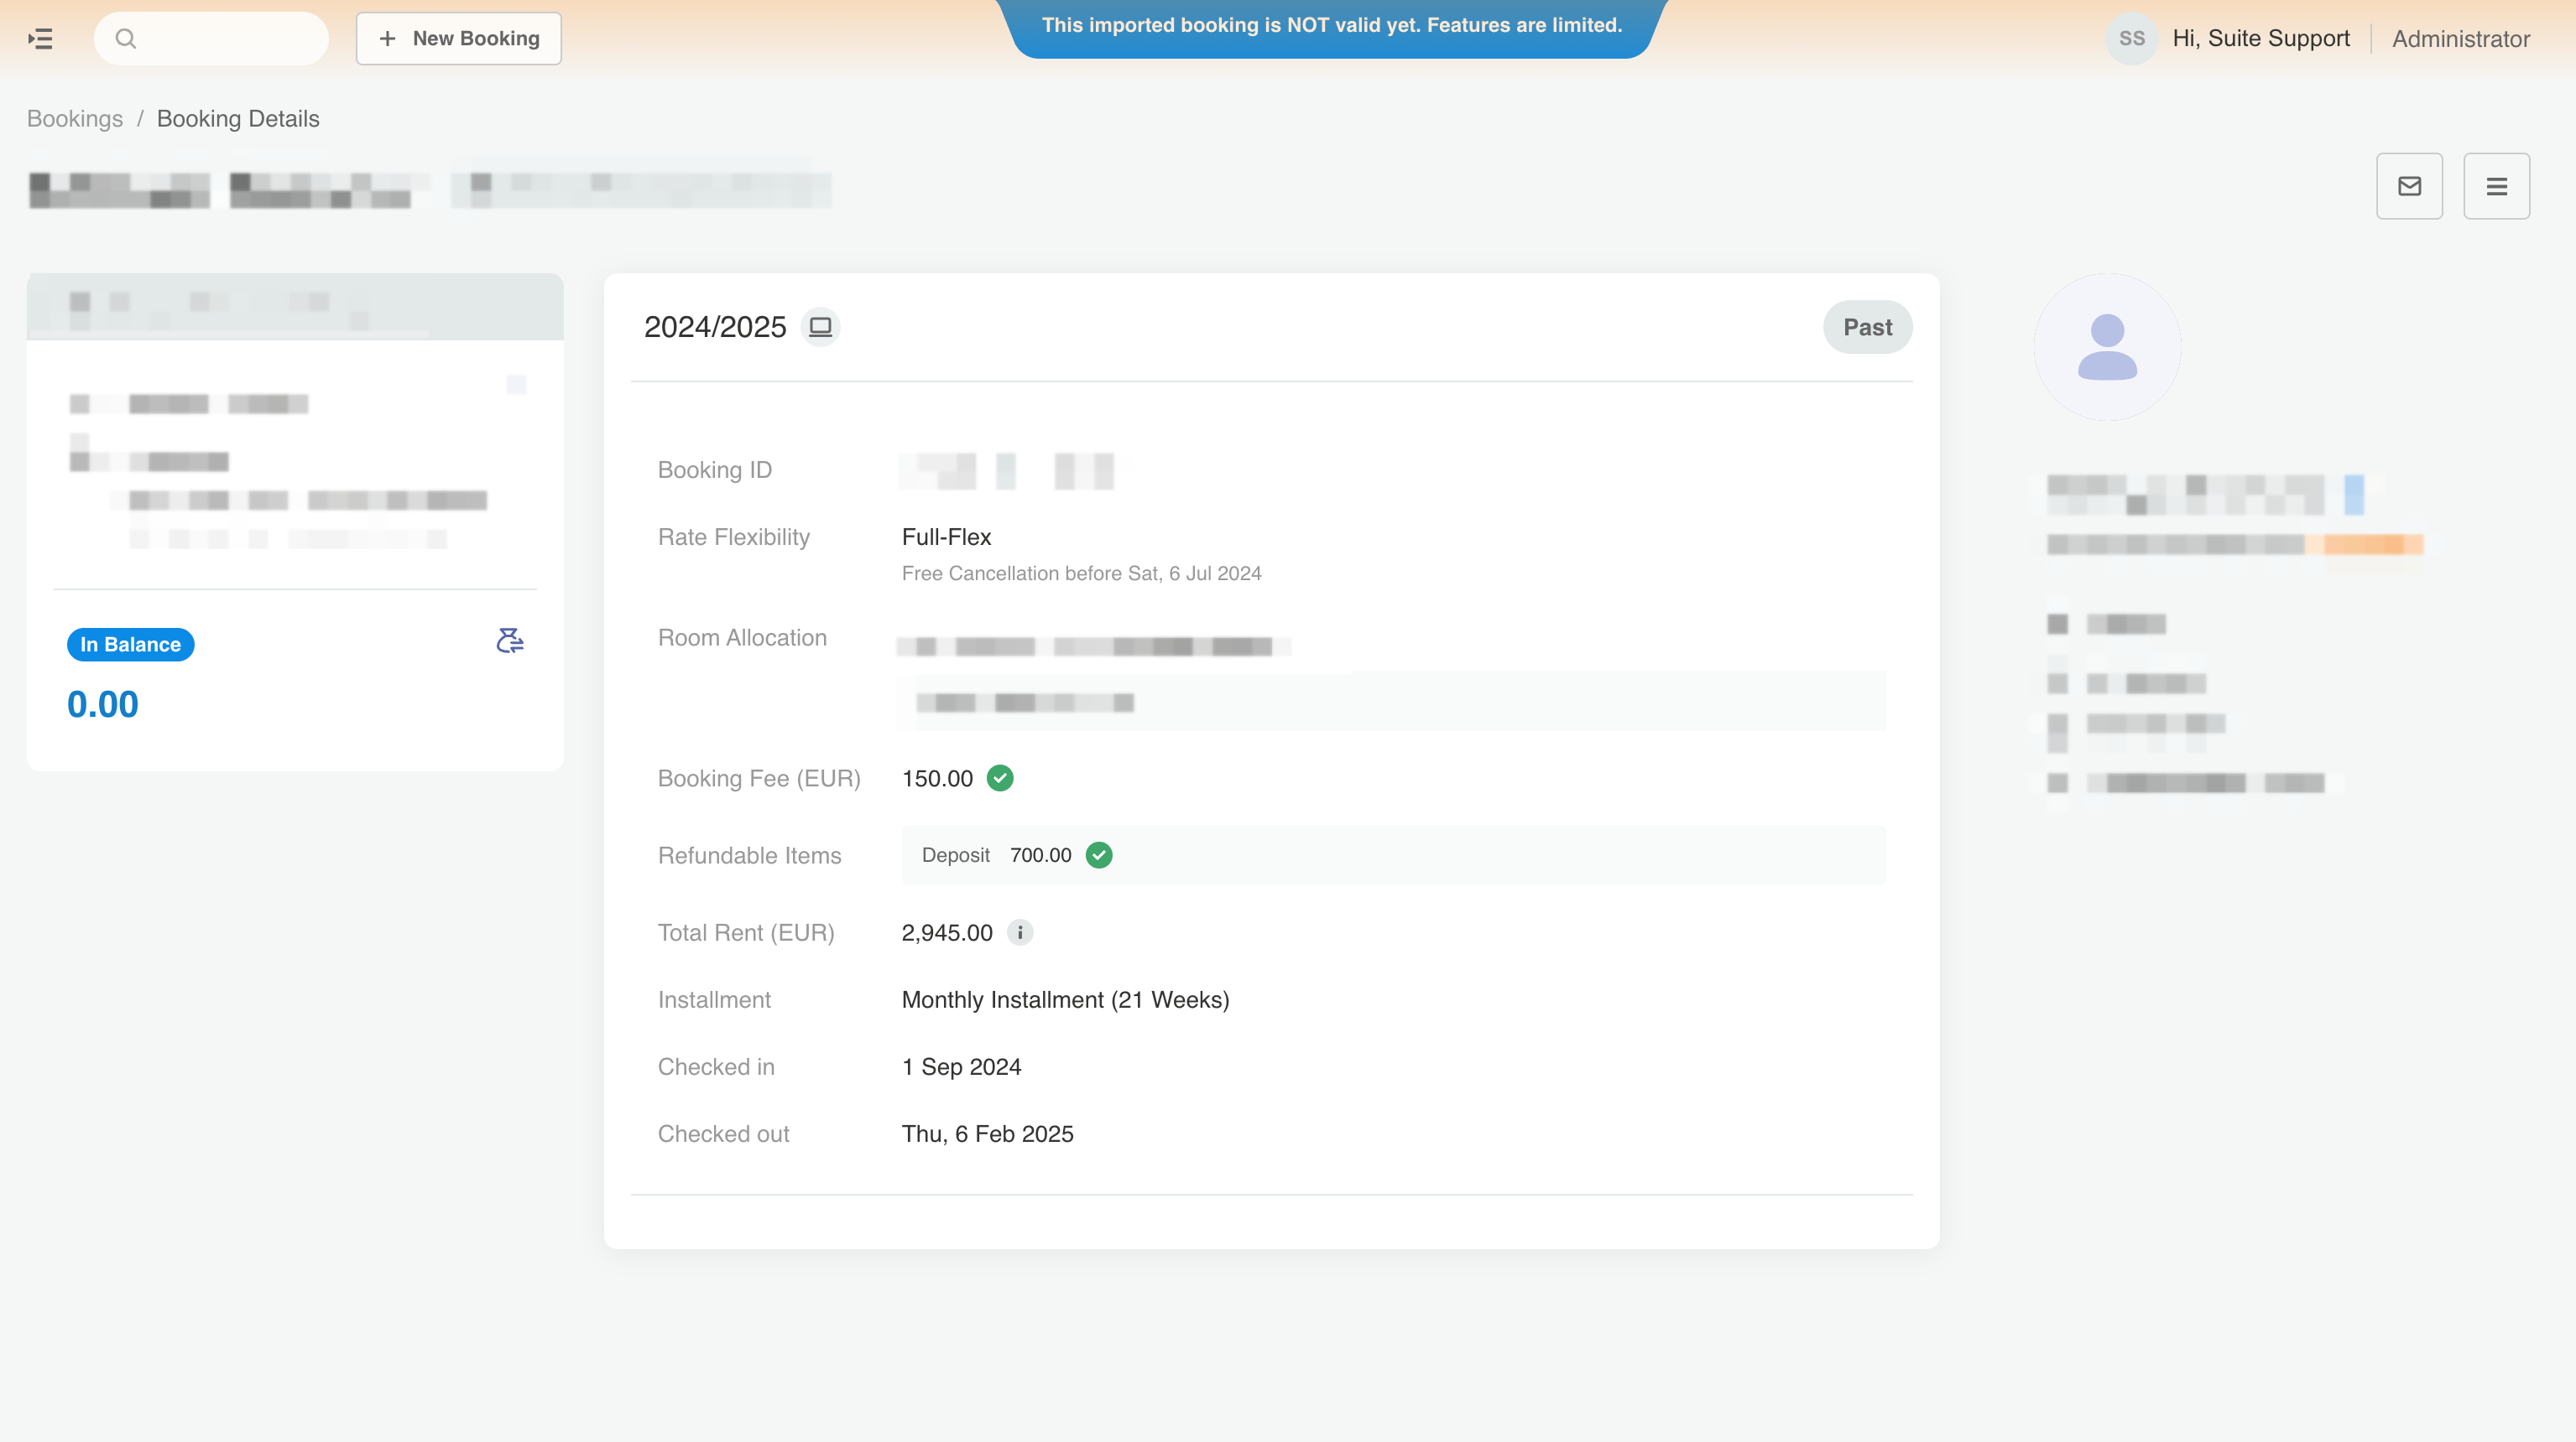The width and height of the screenshot is (2576, 1442).
Task: Click the 0.00 balance amount
Action: 103,704
